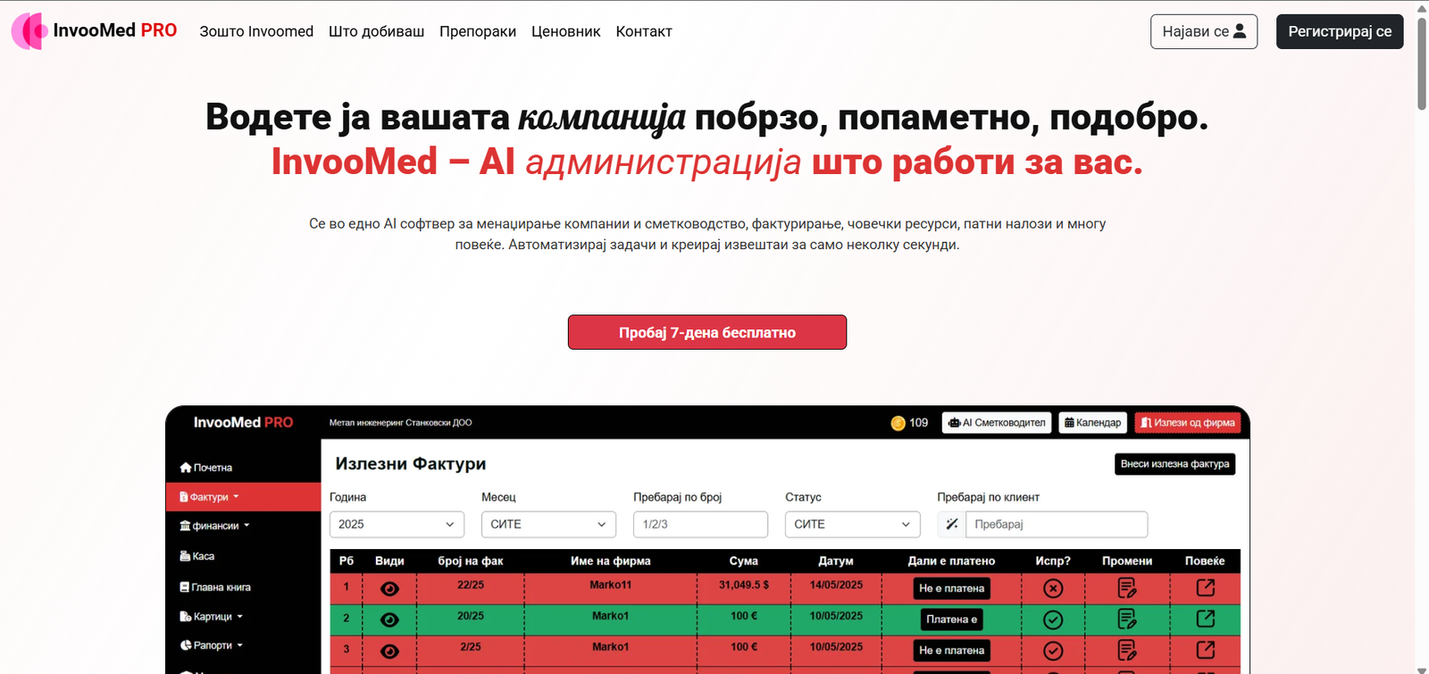Image resolution: width=1429 pixels, height=674 pixels.
Task: Open more details for invoice 22/25
Action: click(x=1205, y=587)
